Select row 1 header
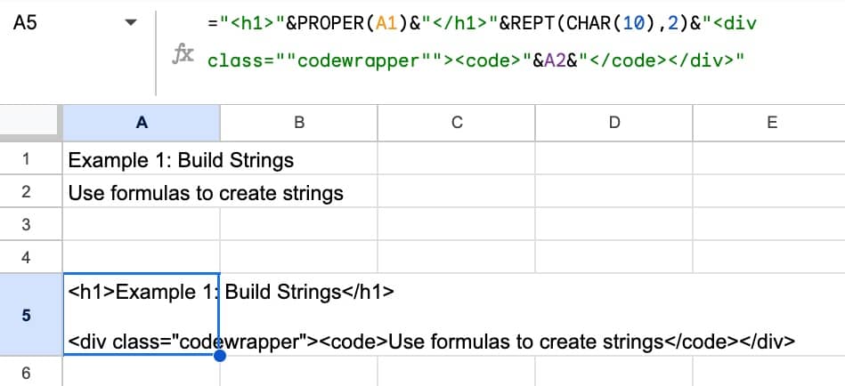This screenshot has height=386, width=845. coord(25,160)
